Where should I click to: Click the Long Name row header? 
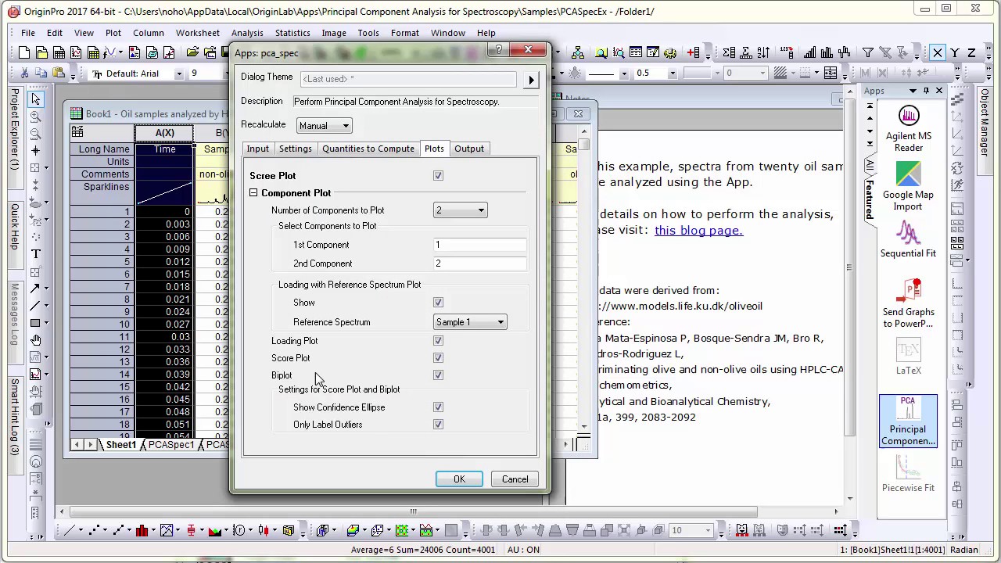103,149
